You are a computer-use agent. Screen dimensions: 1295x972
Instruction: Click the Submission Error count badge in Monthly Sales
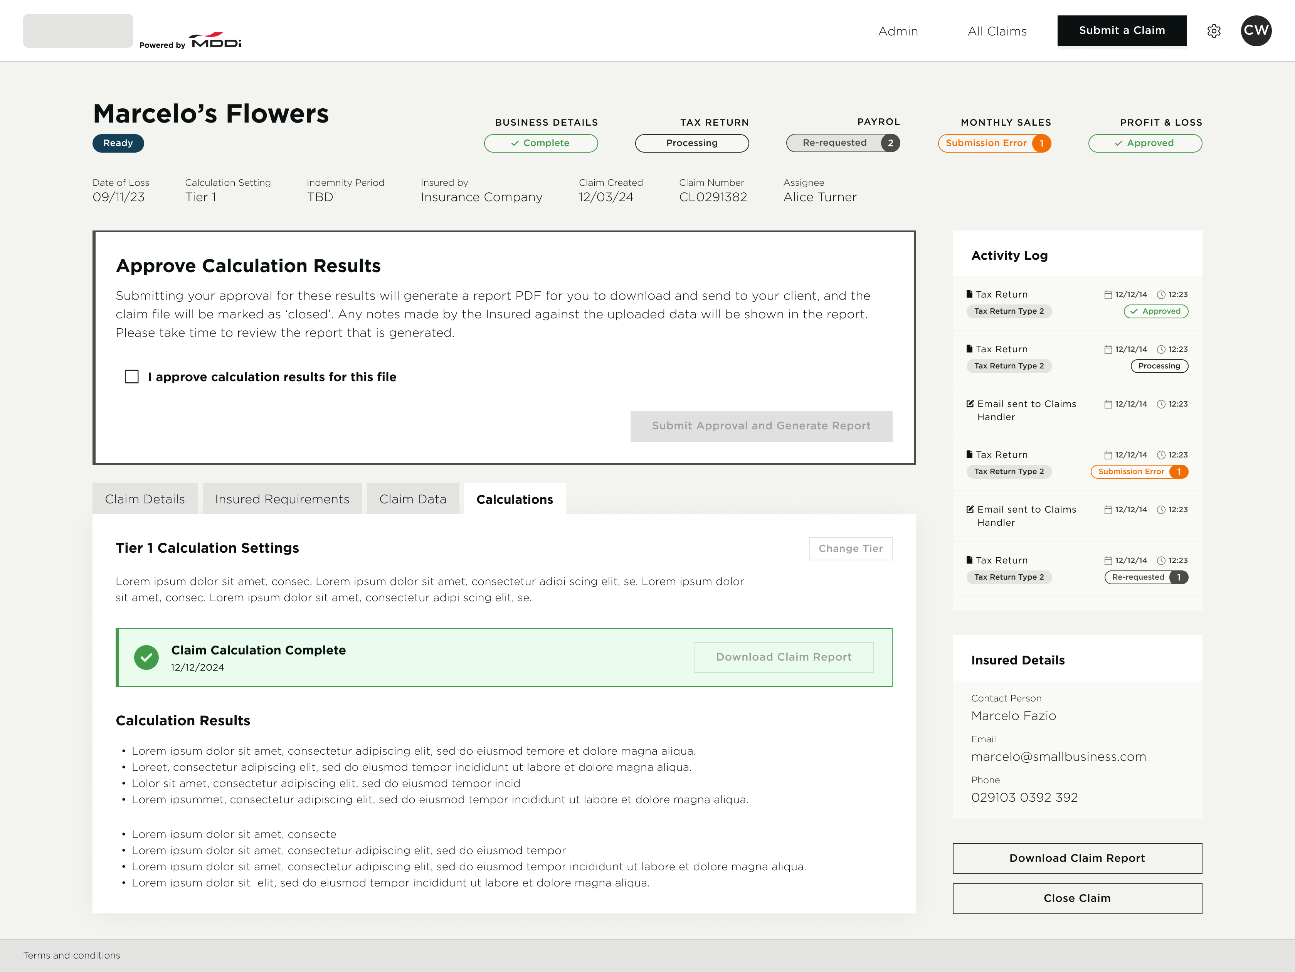[1041, 143]
